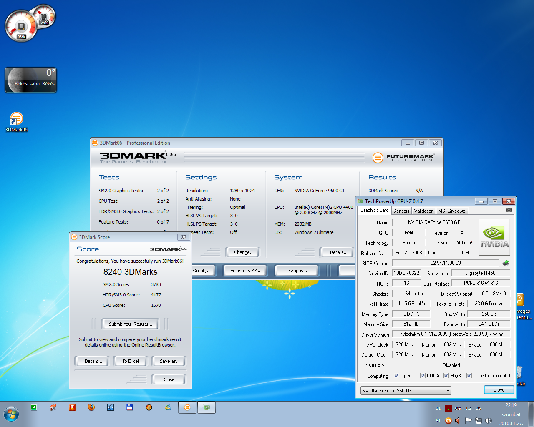534x427 pixels.
Task: Switch to the Sensors tab
Action: tap(401, 211)
